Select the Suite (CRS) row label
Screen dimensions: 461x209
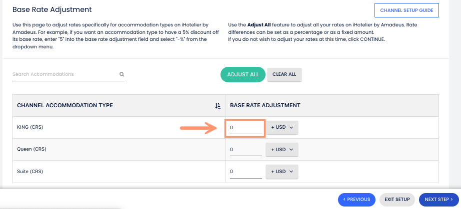(30, 171)
